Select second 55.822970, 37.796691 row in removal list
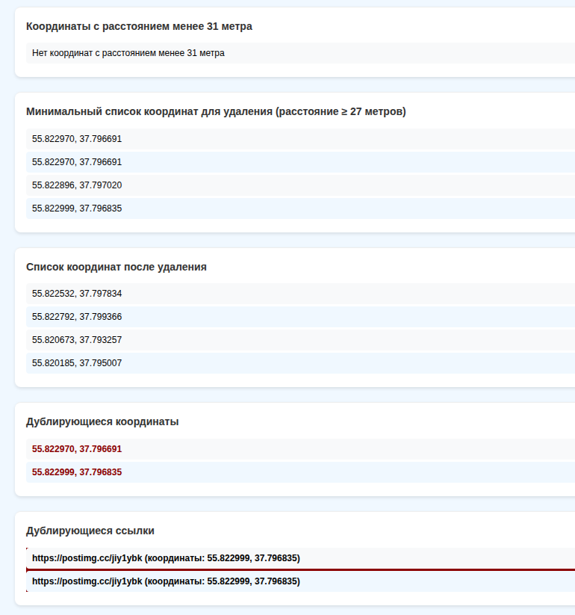Screen dimensions: 575x615 point(77,162)
